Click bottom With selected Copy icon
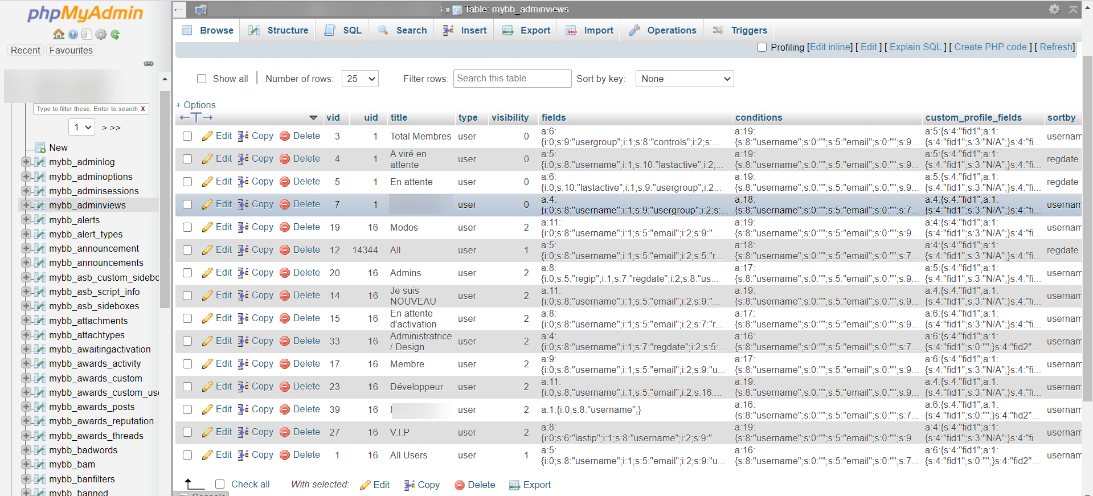This screenshot has height=496, width=1093. coord(410,485)
